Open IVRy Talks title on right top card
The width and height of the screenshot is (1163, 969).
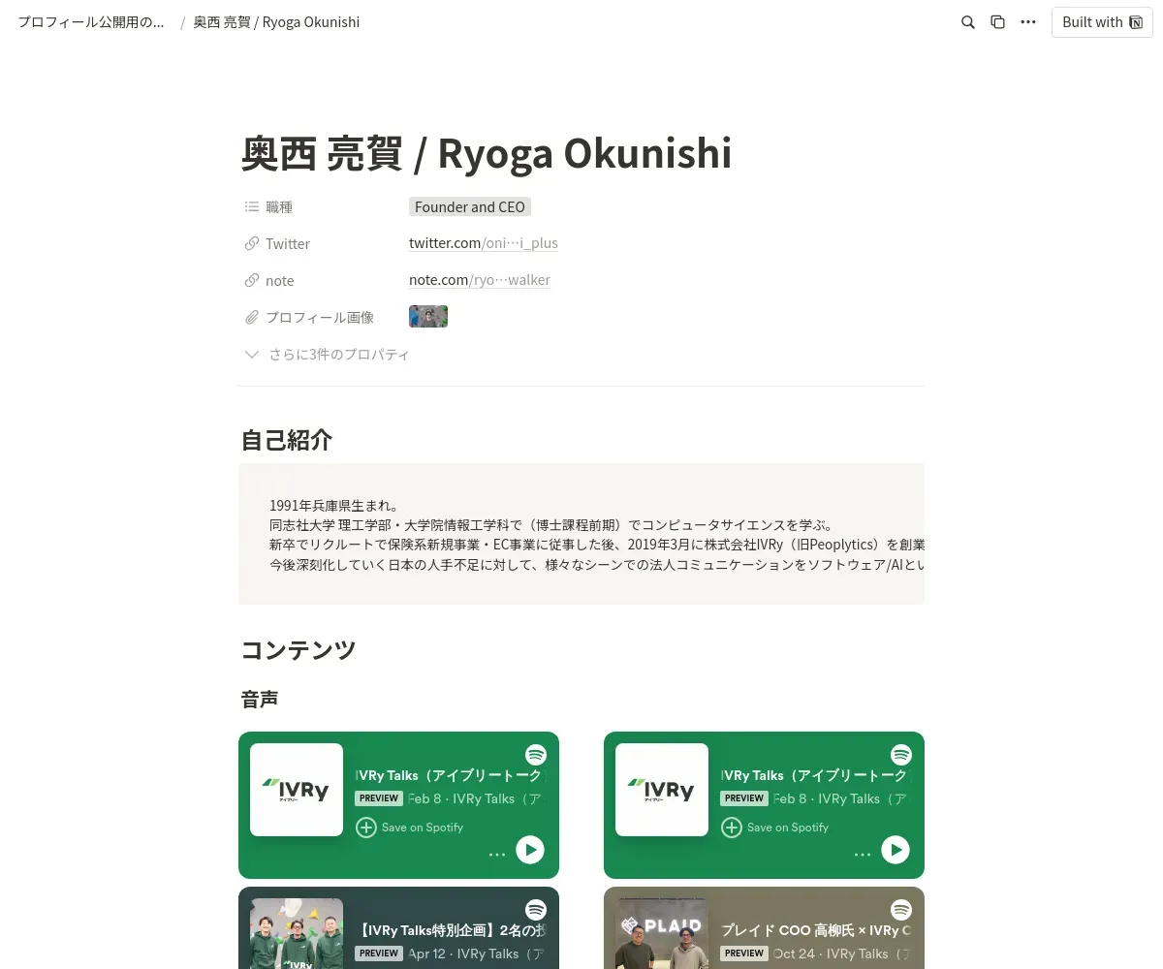(x=815, y=775)
